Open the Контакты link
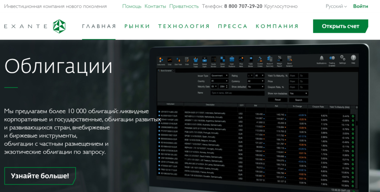Viewport: 380px width, 192px height. [155, 6]
